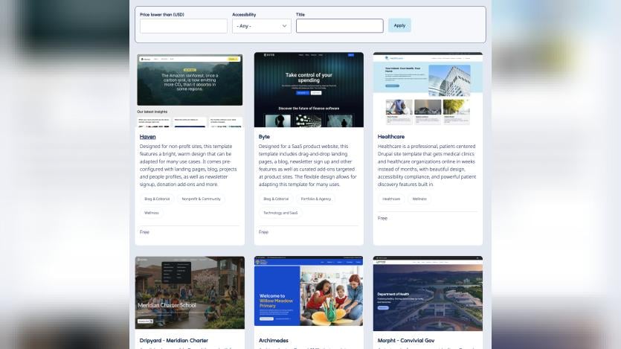Click the Haven title link
Image resolution: width=621 pixels, height=349 pixels.
(x=147, y=137)
